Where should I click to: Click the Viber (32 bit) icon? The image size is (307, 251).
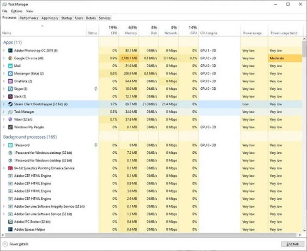pyautogui.click(x=10, y=120)
